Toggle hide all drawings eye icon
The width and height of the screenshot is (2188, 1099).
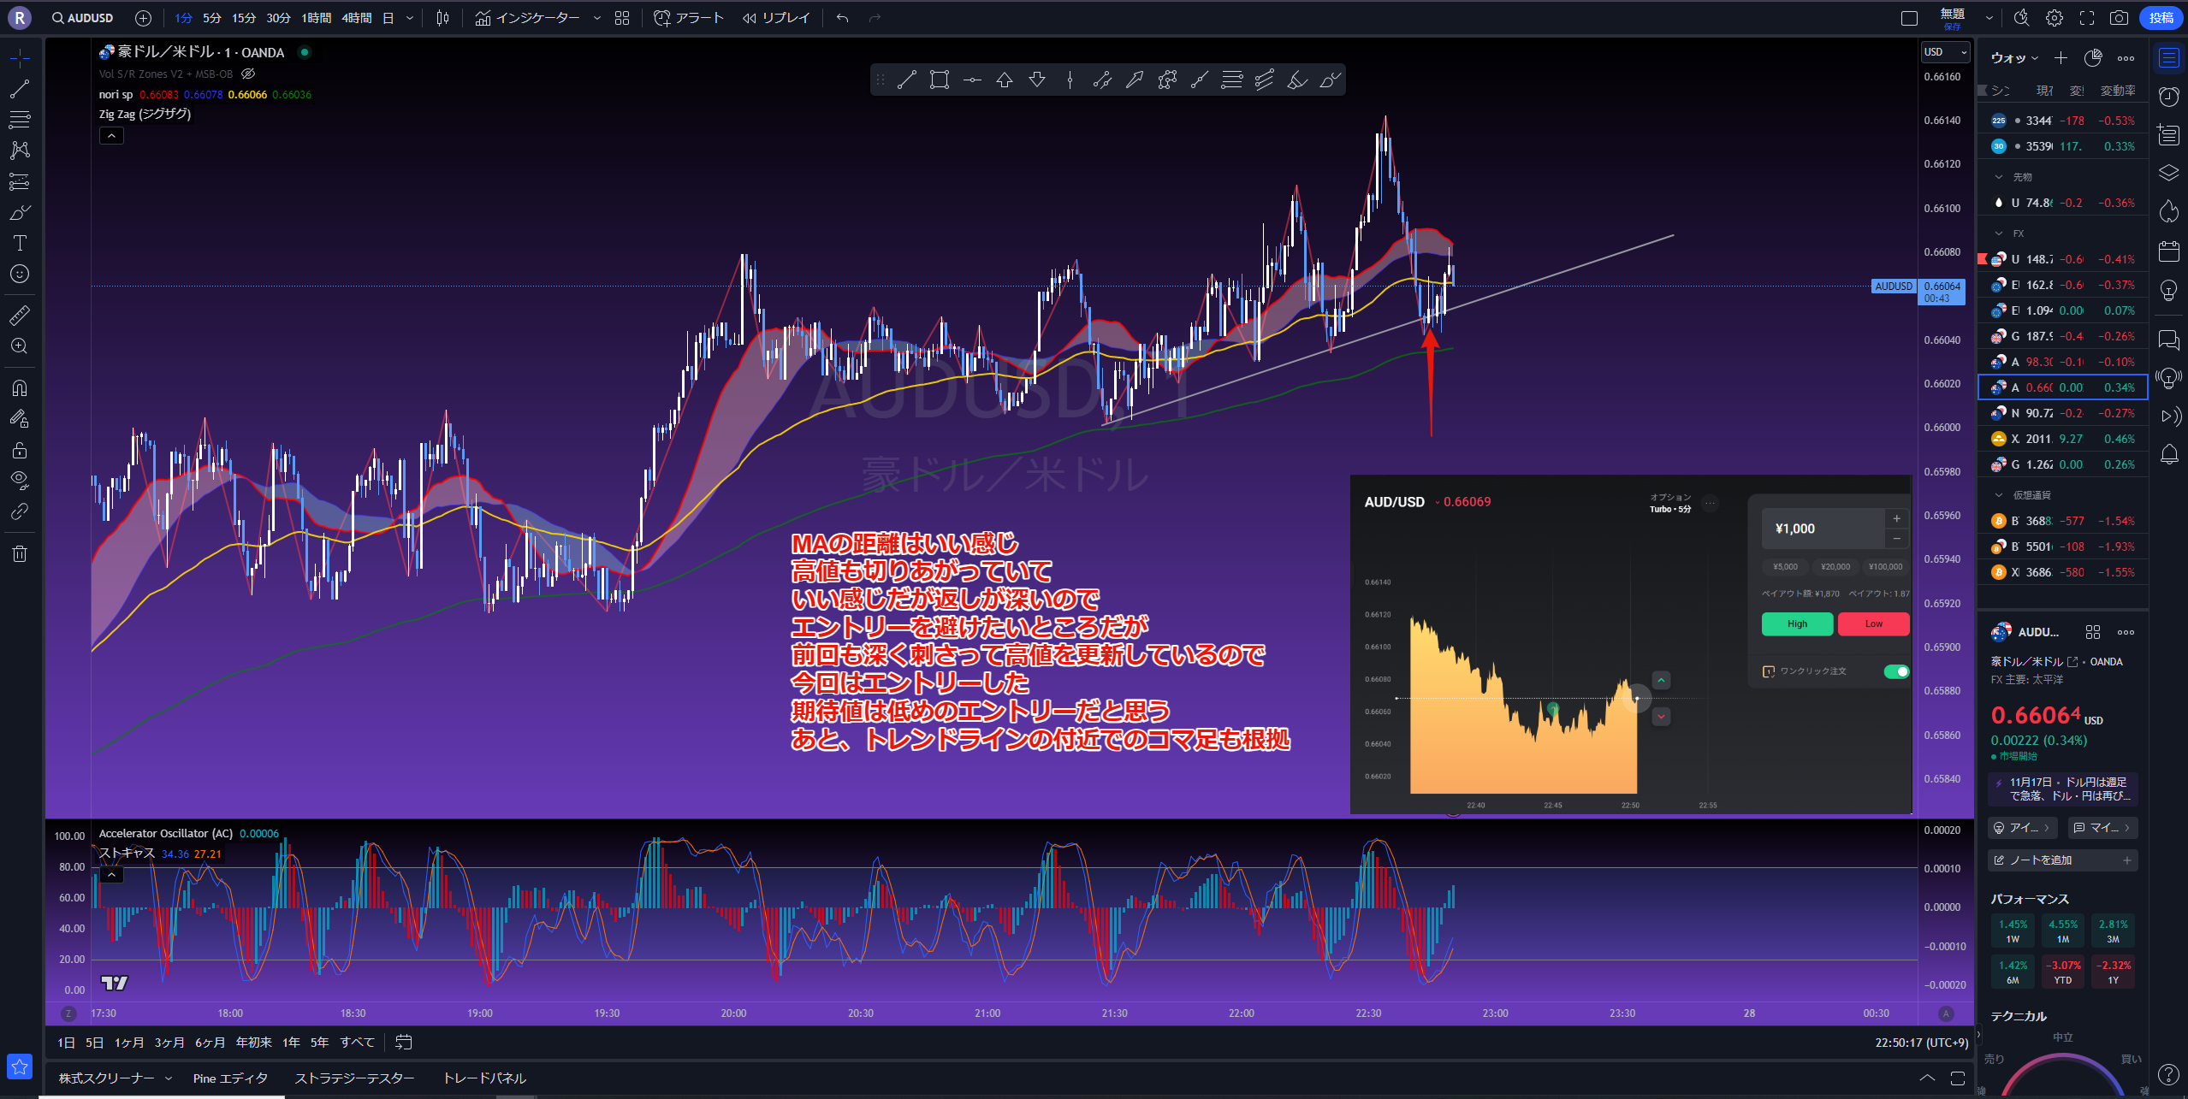(x=20, y=479)
